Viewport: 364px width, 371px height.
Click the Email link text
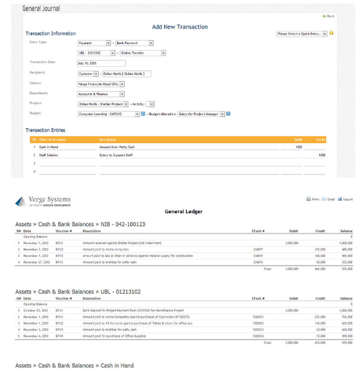click(331, 199)
